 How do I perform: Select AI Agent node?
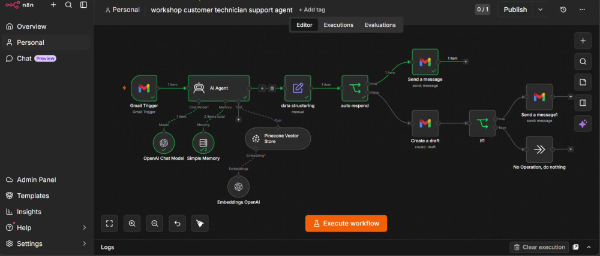pyautogui.click(x=218, y=88)
